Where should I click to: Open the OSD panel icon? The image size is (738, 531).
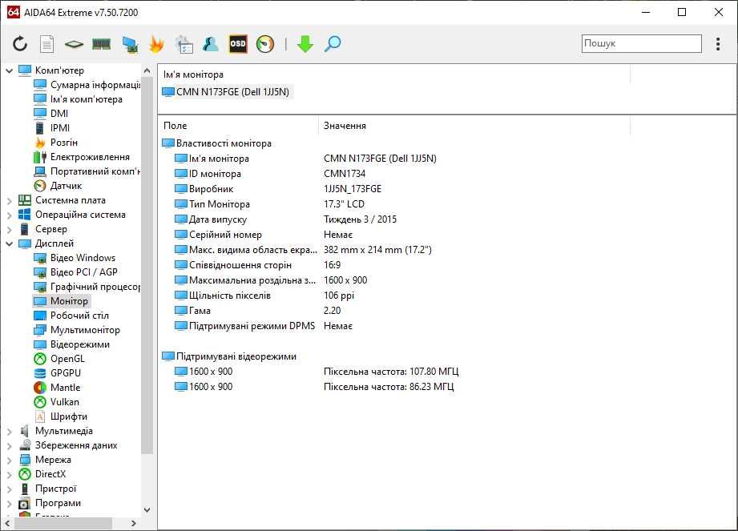[238, 44]
